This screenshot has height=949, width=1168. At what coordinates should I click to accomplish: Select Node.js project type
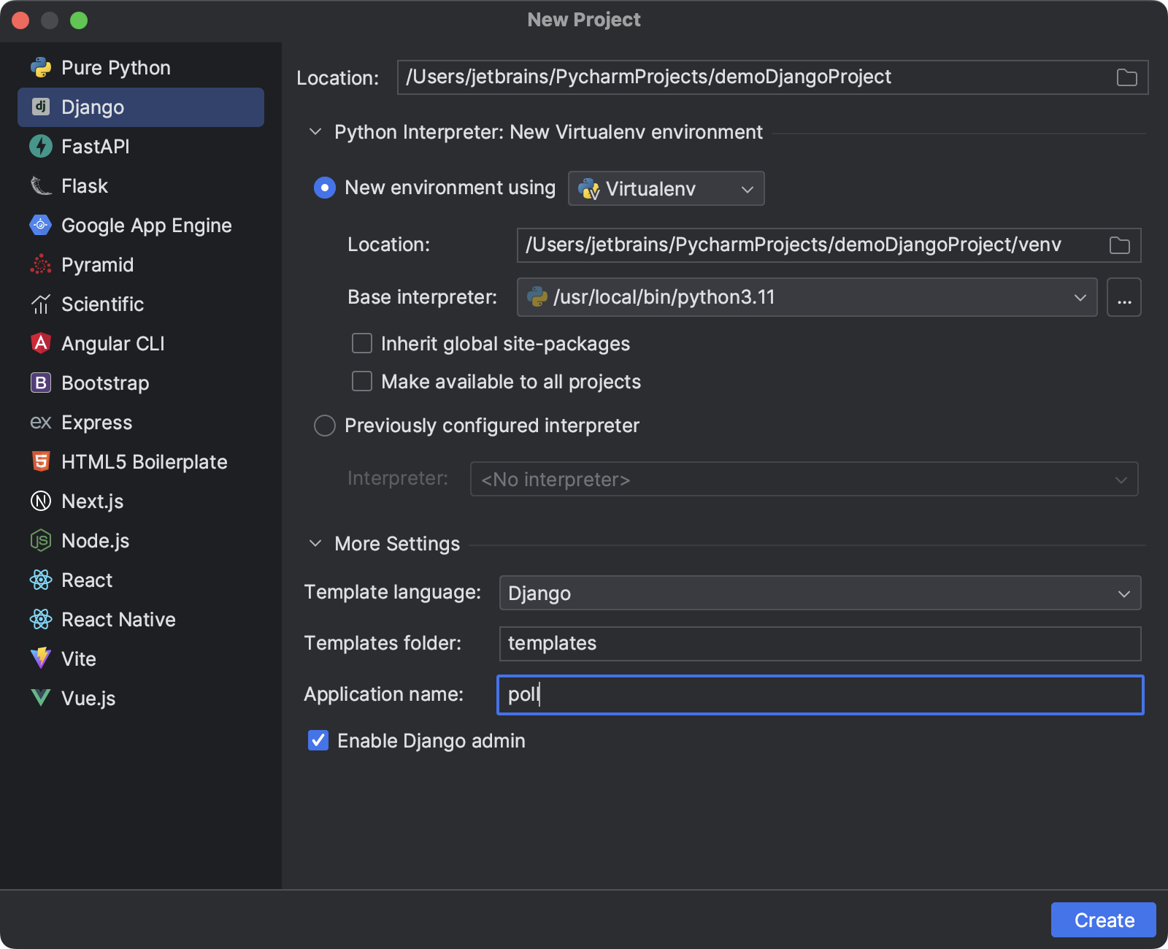click(41, 540)
